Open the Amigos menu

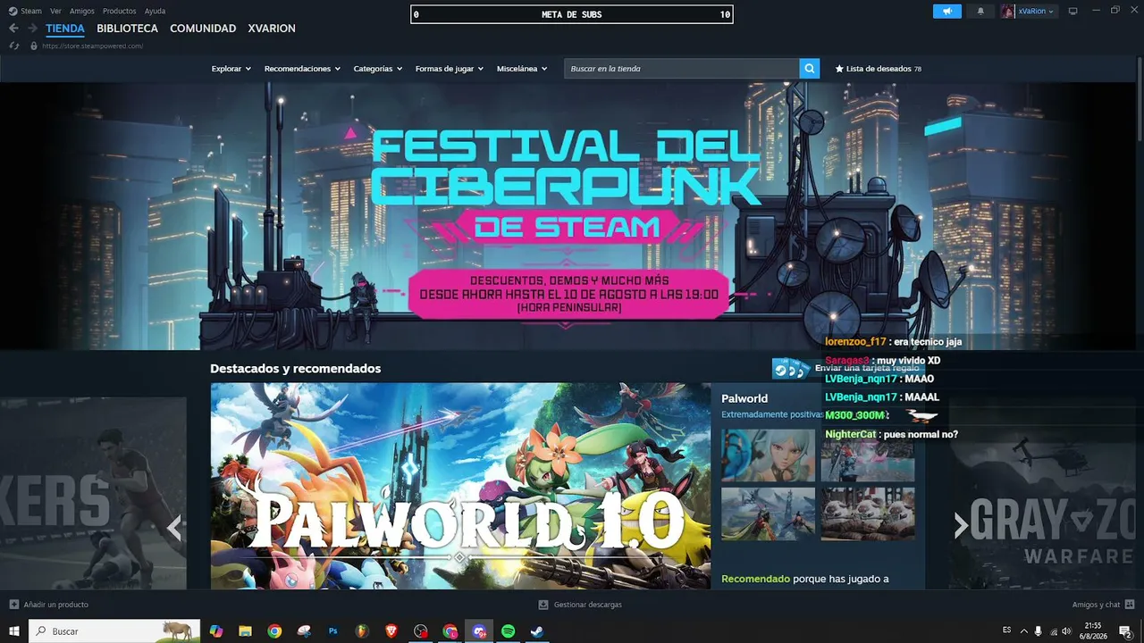pyautogui.click(x=82, y=11)
